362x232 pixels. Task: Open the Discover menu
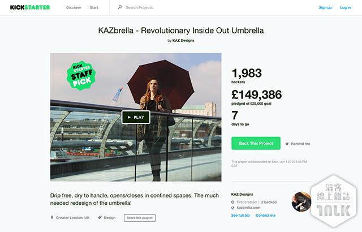[x=74, y=7]
